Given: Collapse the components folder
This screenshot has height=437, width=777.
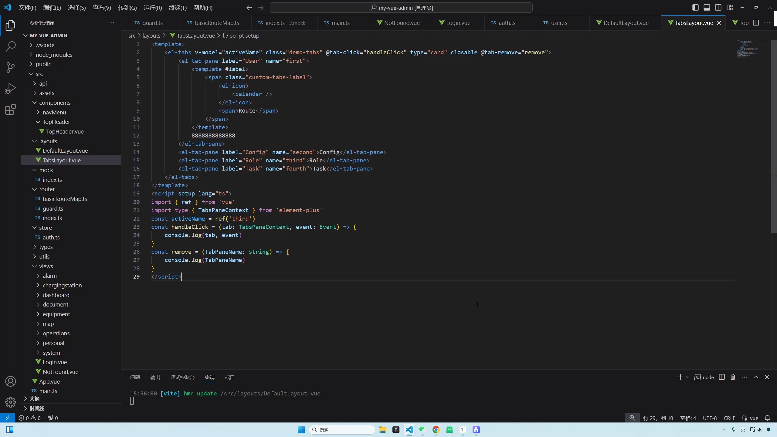Looking at the screenshot, I should point(55,103).
